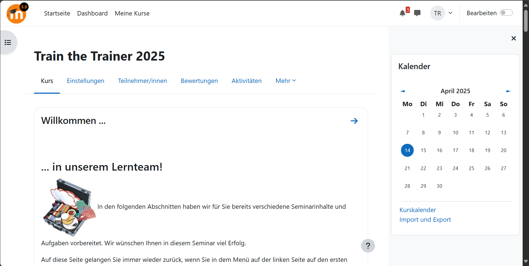Click the Willkommen section heading
The width and height of the screenshot is (529, 266).
coord(73,121)
